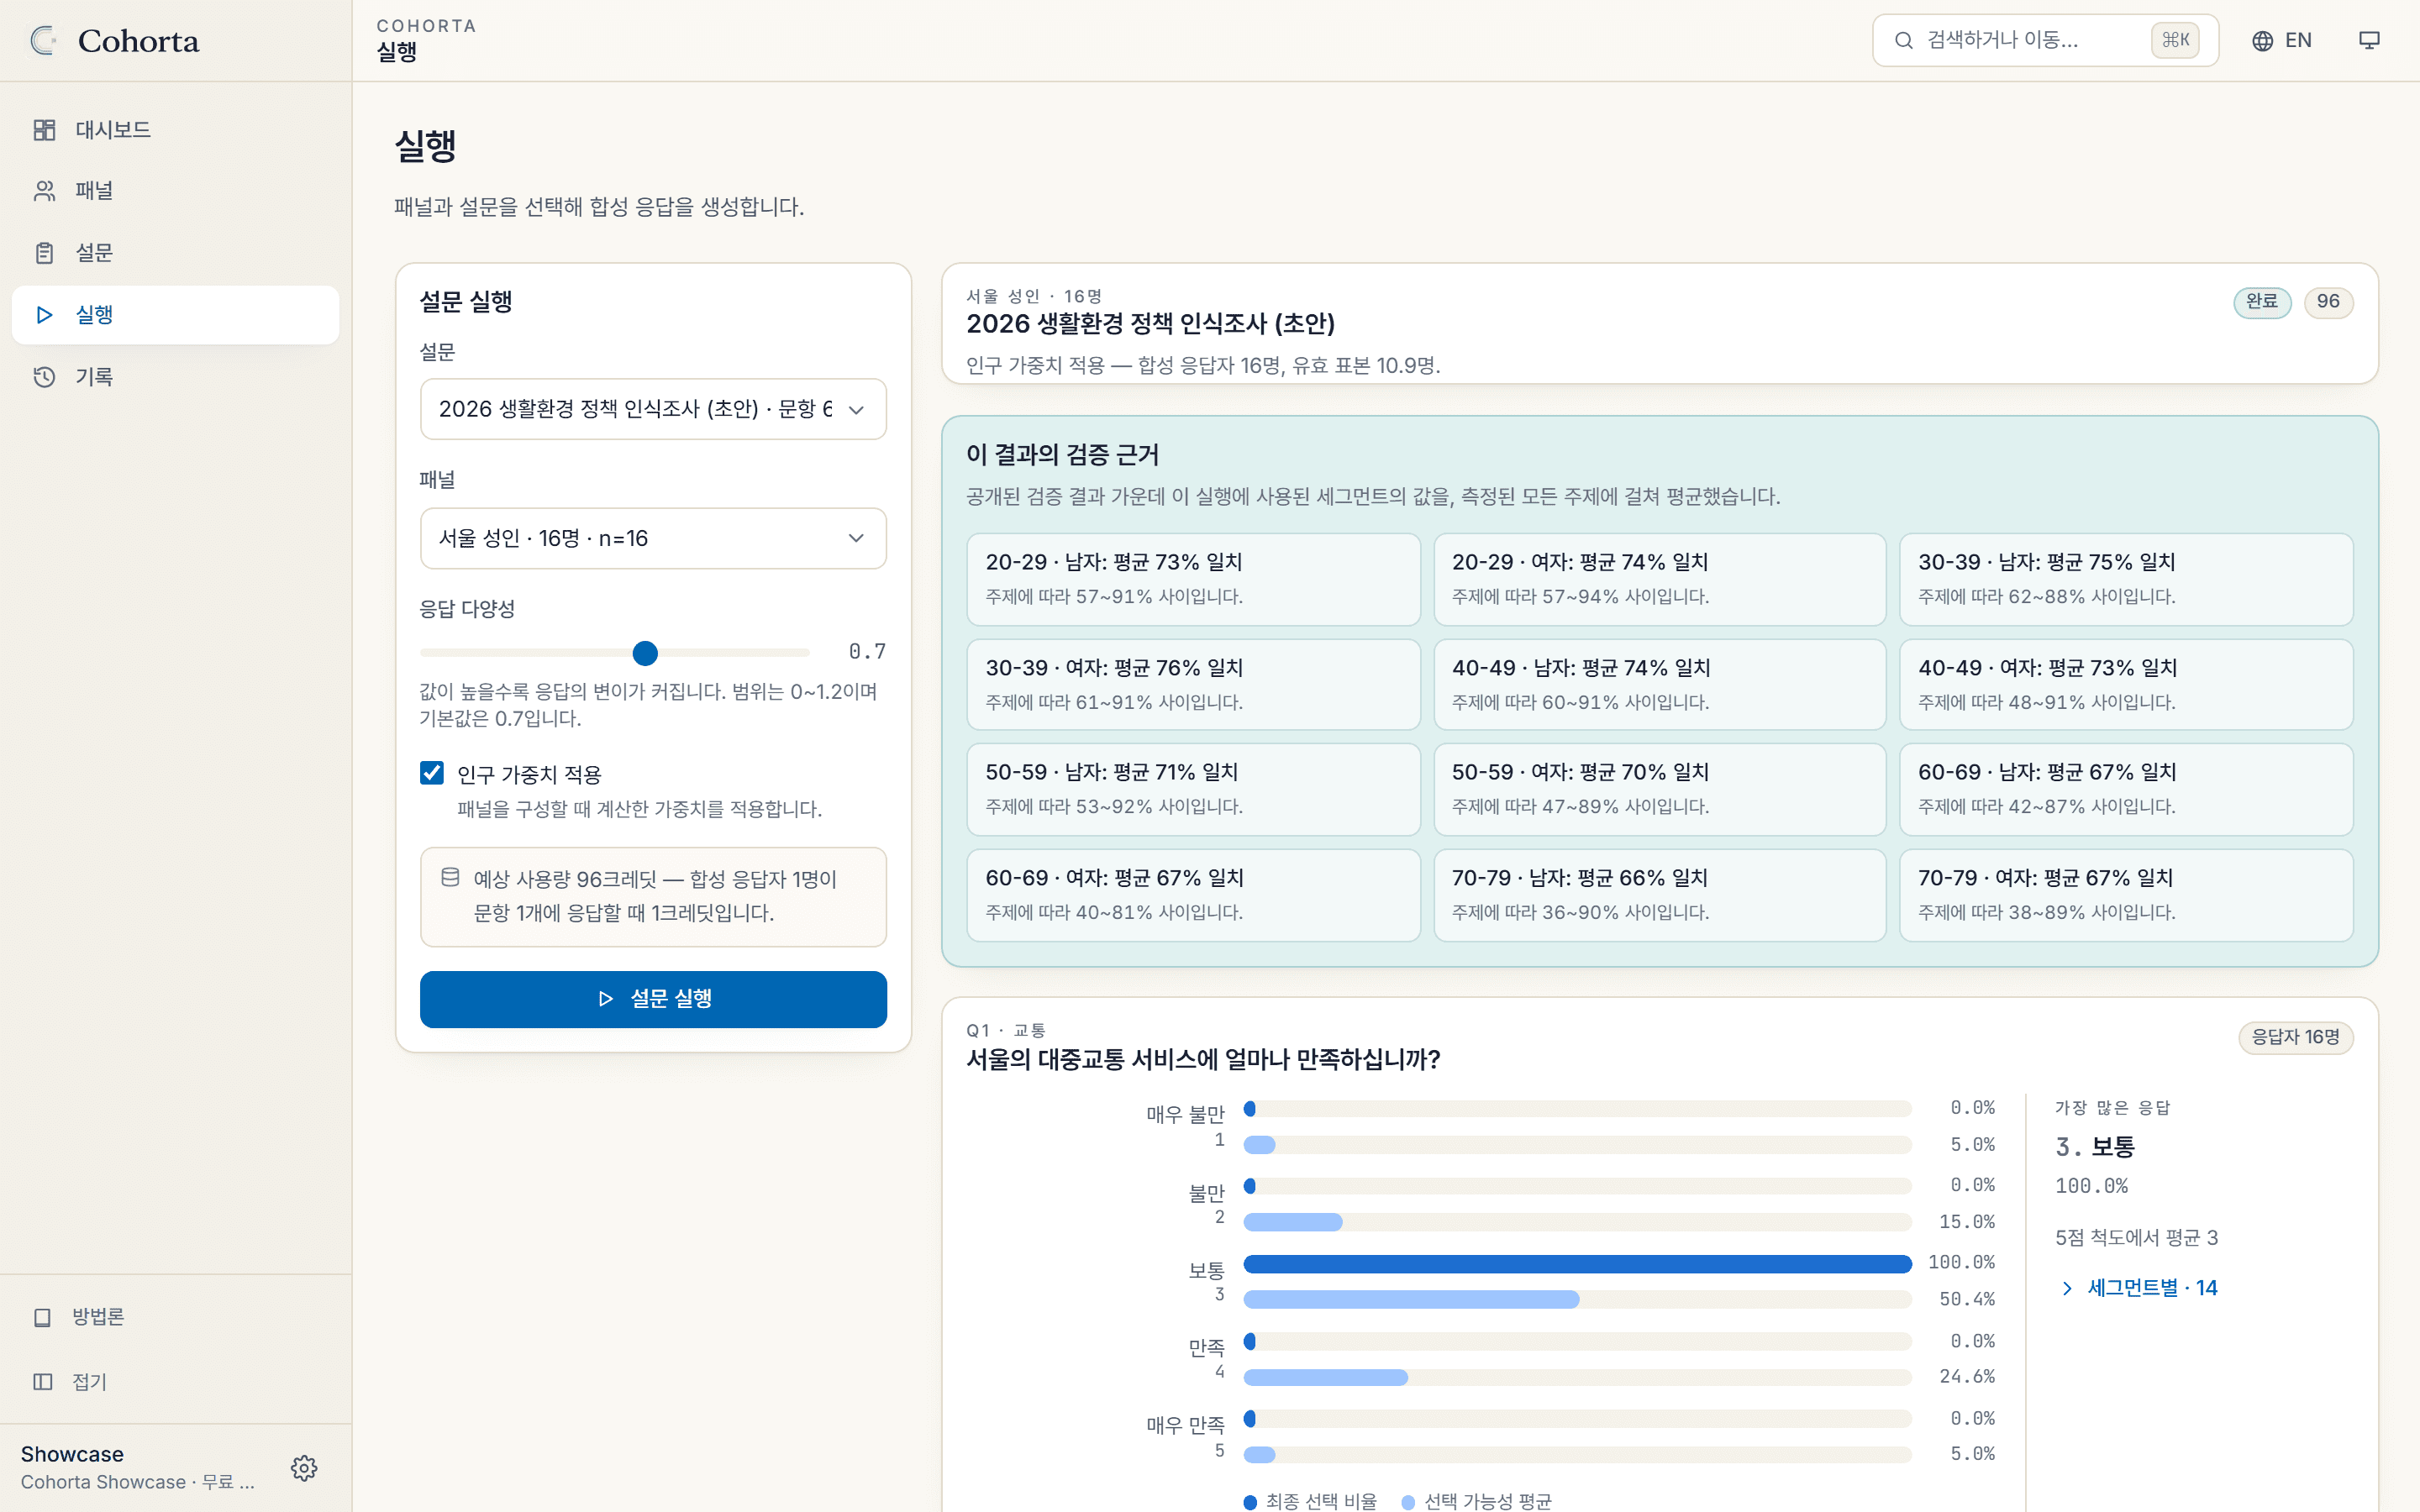Click the 96 credits badge
This screenshot has width=2420, height=1512.
tap(2328, 302)
